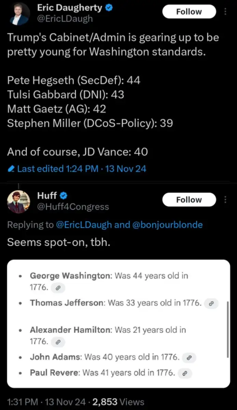Follow Eric Daugherty's account
Viewport: 237px width, 410px height.
pos(189,12)
